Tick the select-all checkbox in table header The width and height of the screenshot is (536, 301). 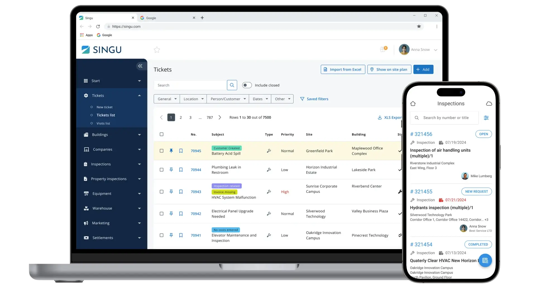[x=161, y=134]
